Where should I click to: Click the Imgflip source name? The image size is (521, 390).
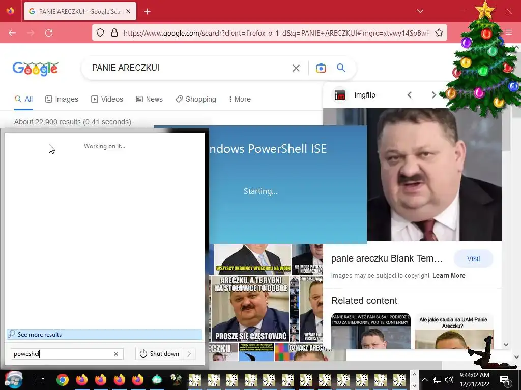tap(365, 95)
